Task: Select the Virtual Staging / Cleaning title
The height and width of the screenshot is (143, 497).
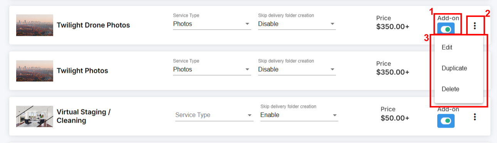Action: [x=84, y=116]
